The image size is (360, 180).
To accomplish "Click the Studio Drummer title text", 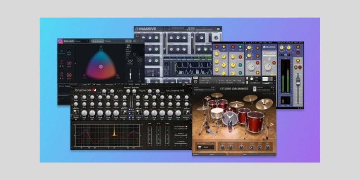I will point(234,89).
